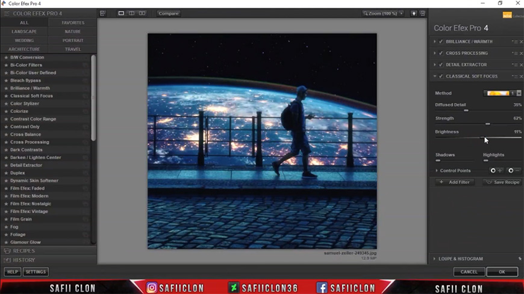Open options menu for Classical Soft Focus
524x294 pixels.
point(515,76)
